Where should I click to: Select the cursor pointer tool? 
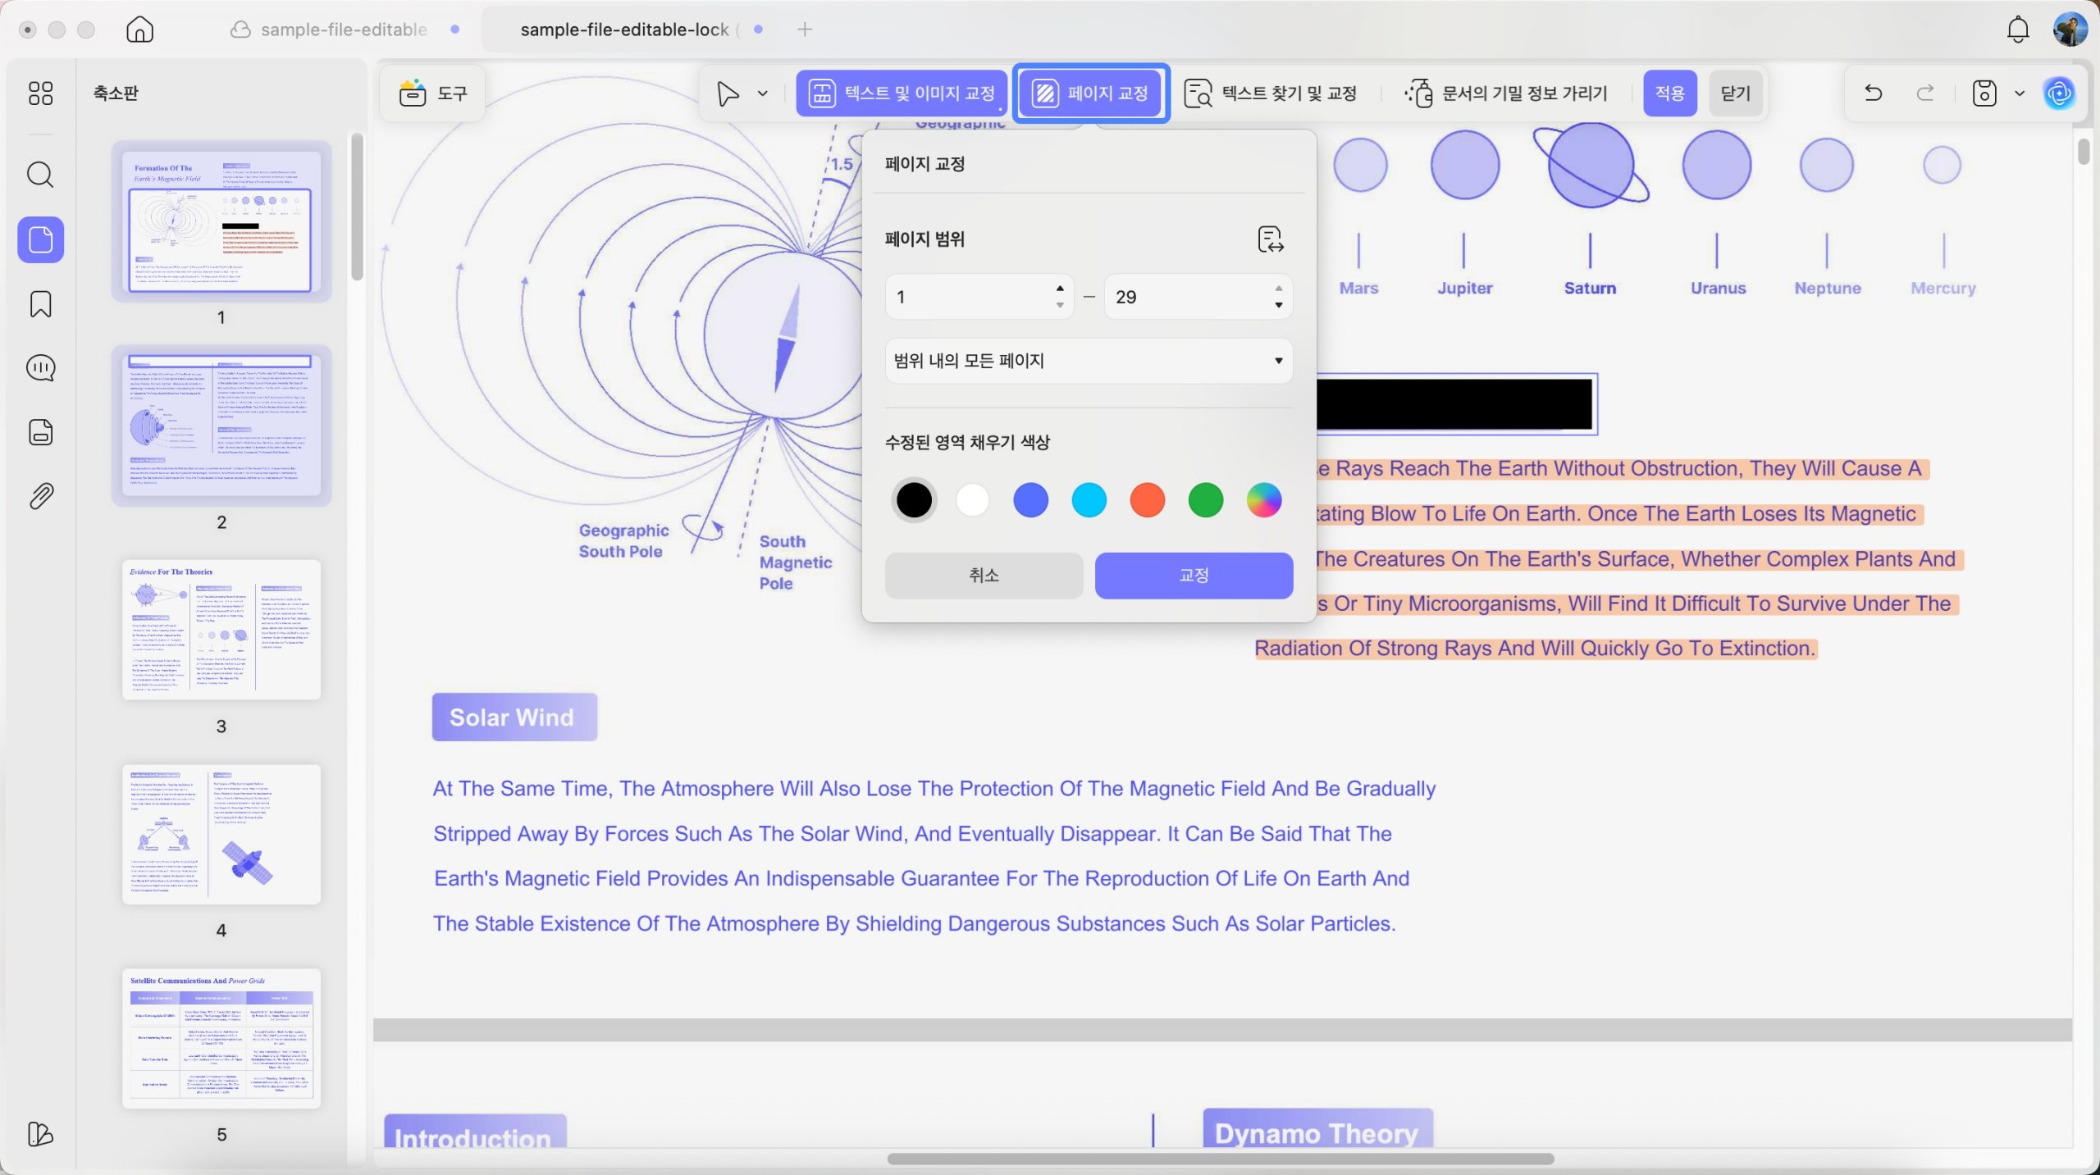tap(727, 93)
